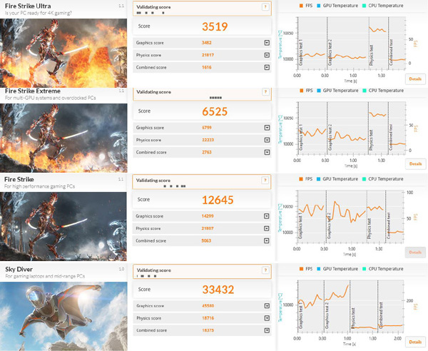Open Details for Sky Diver chart

pyautogui.click(x=415, y=342)
